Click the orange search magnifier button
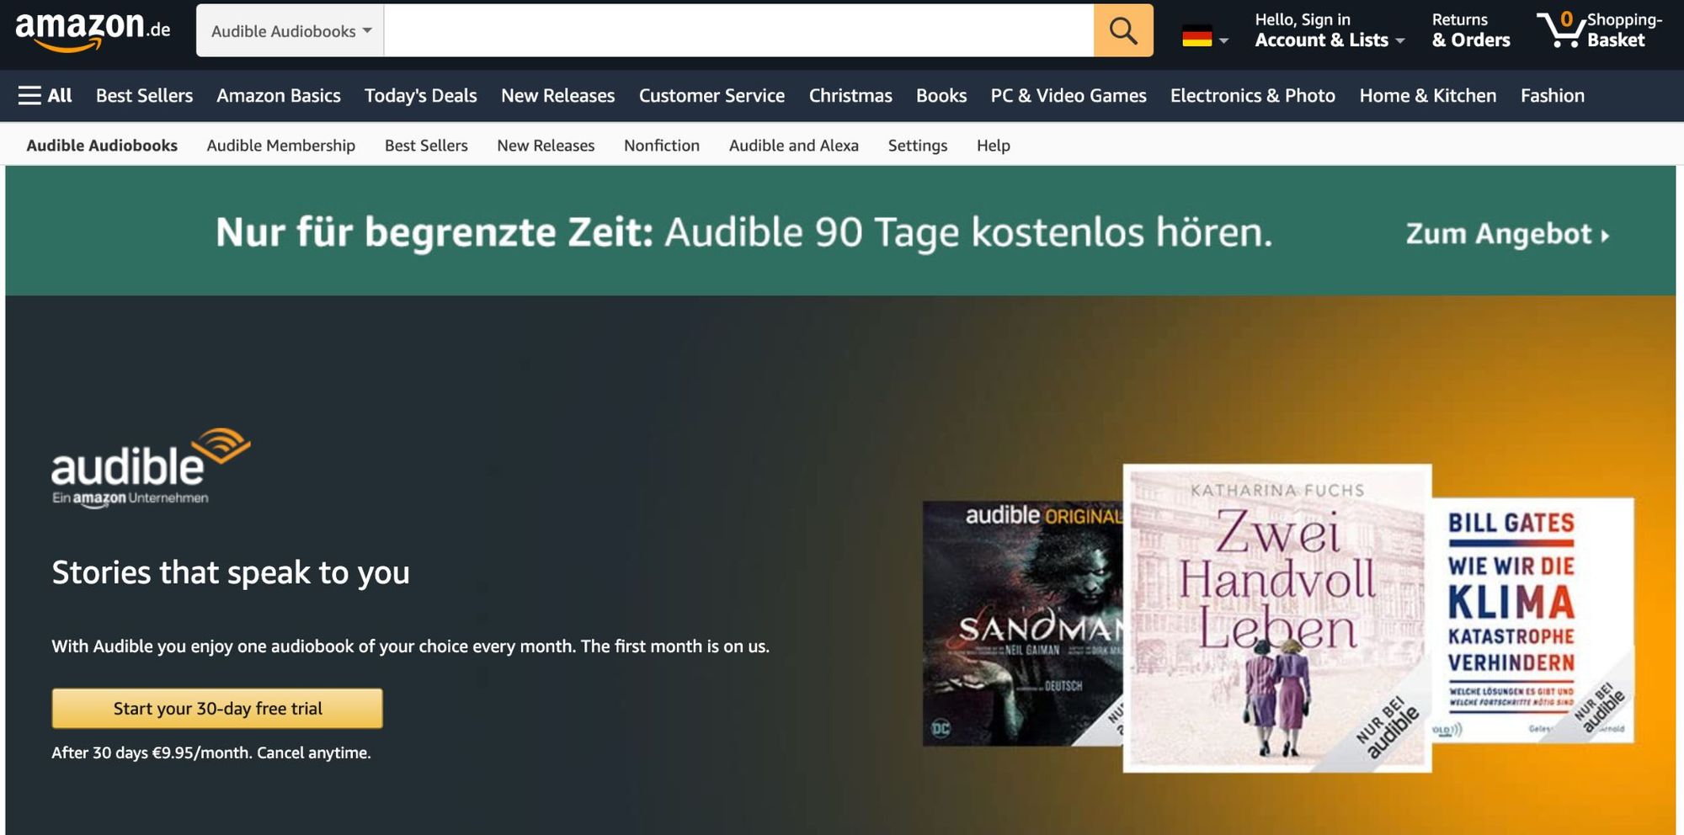1684x835 pixels. [1123, 31]
